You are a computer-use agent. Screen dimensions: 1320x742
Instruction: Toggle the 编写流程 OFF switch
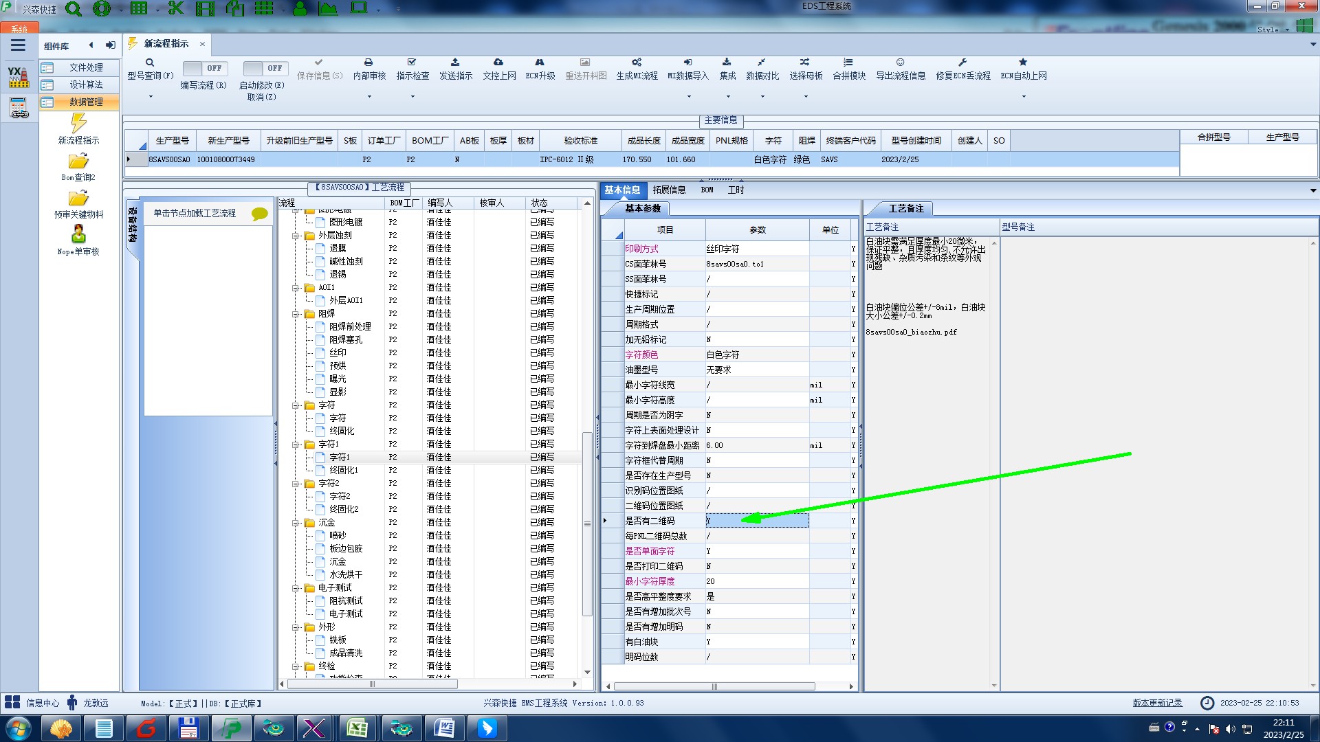tap(203, 68)
